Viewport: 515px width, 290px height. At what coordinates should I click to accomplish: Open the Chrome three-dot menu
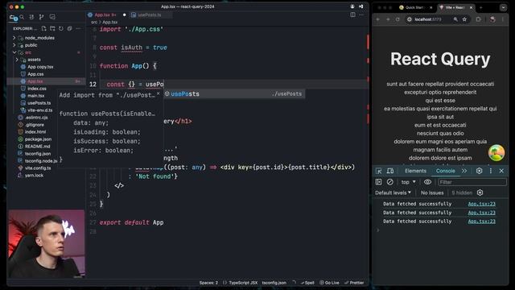[503, 19]
